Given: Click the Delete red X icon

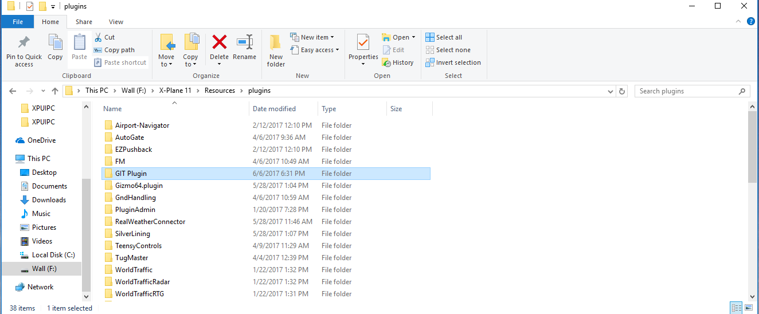Looking at the screenshot, I should click(219, 42).
